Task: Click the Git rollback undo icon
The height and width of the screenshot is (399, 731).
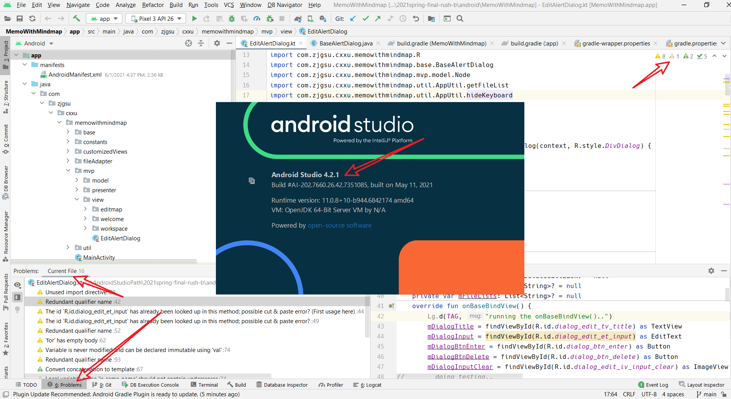Action: point(416,18)
